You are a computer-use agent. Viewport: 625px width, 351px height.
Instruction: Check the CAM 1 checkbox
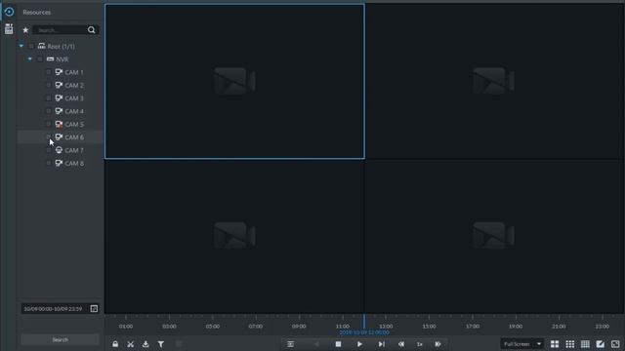click(49, 72)
